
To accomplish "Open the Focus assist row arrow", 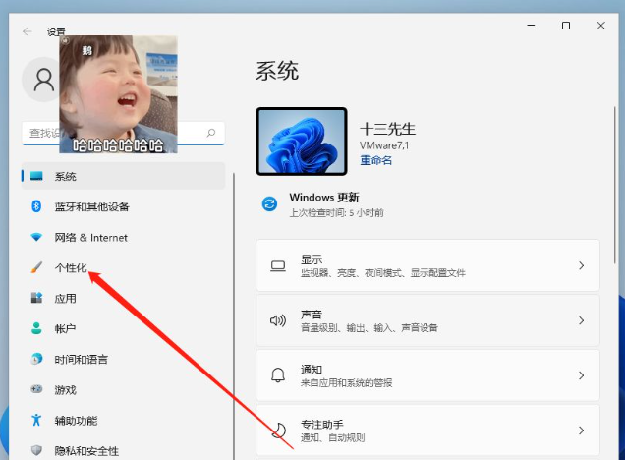I will (x=581, y=431).
